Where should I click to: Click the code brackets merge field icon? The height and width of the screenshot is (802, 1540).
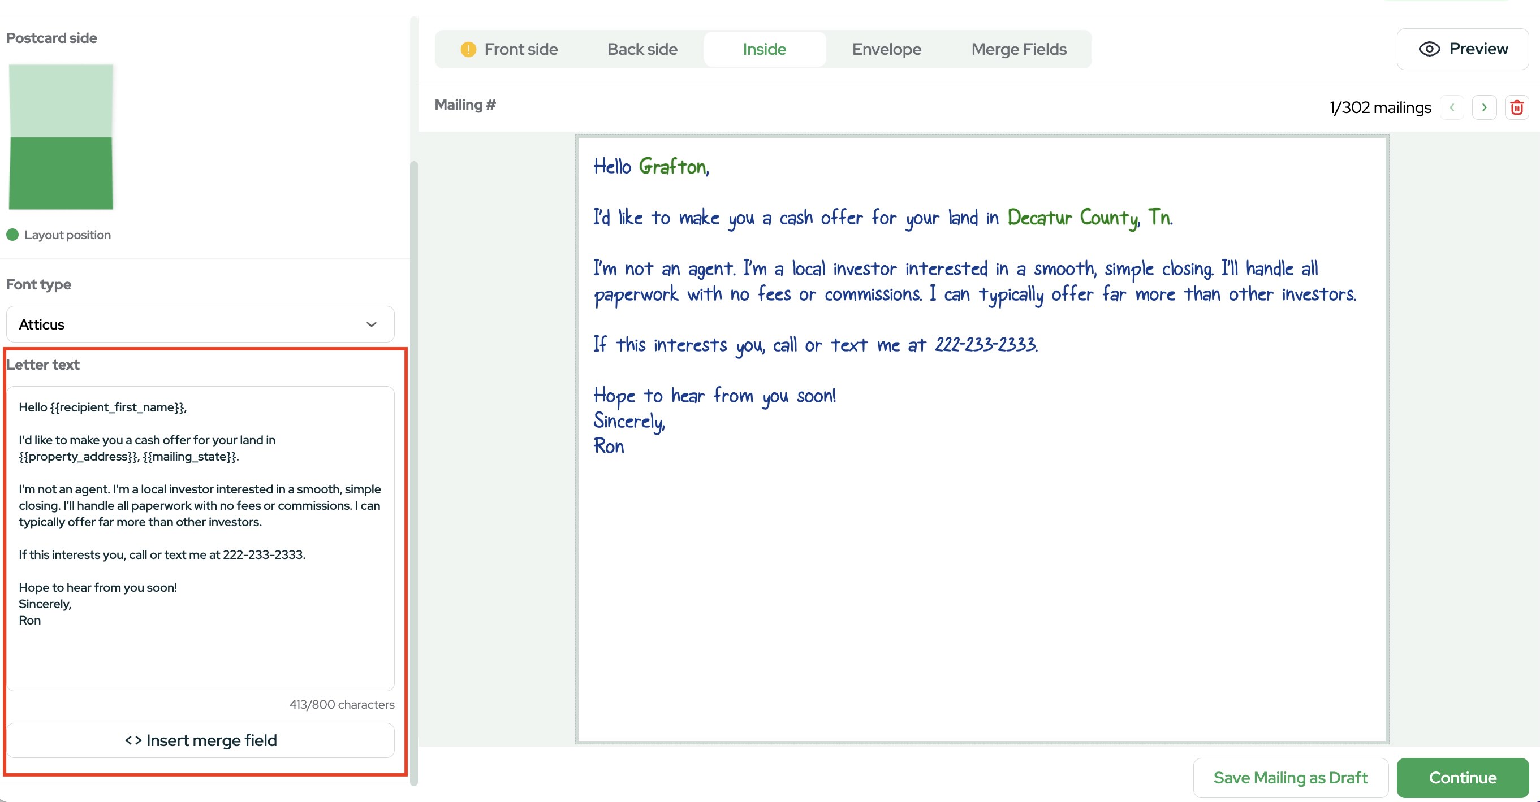click(x=133, y=740)
